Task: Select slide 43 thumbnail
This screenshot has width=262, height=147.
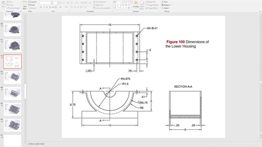Action: click(13, 77)
